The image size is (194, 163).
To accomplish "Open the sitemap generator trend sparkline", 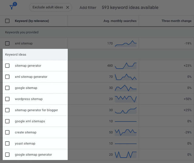I will point(125,66).
